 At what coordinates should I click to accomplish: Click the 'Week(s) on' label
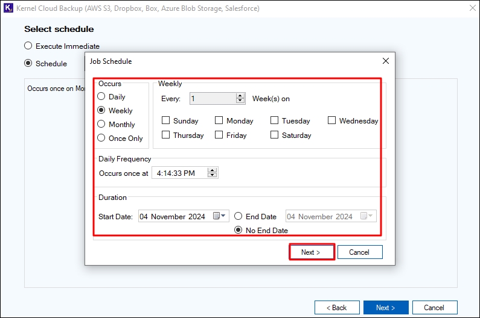pos(271,99)
